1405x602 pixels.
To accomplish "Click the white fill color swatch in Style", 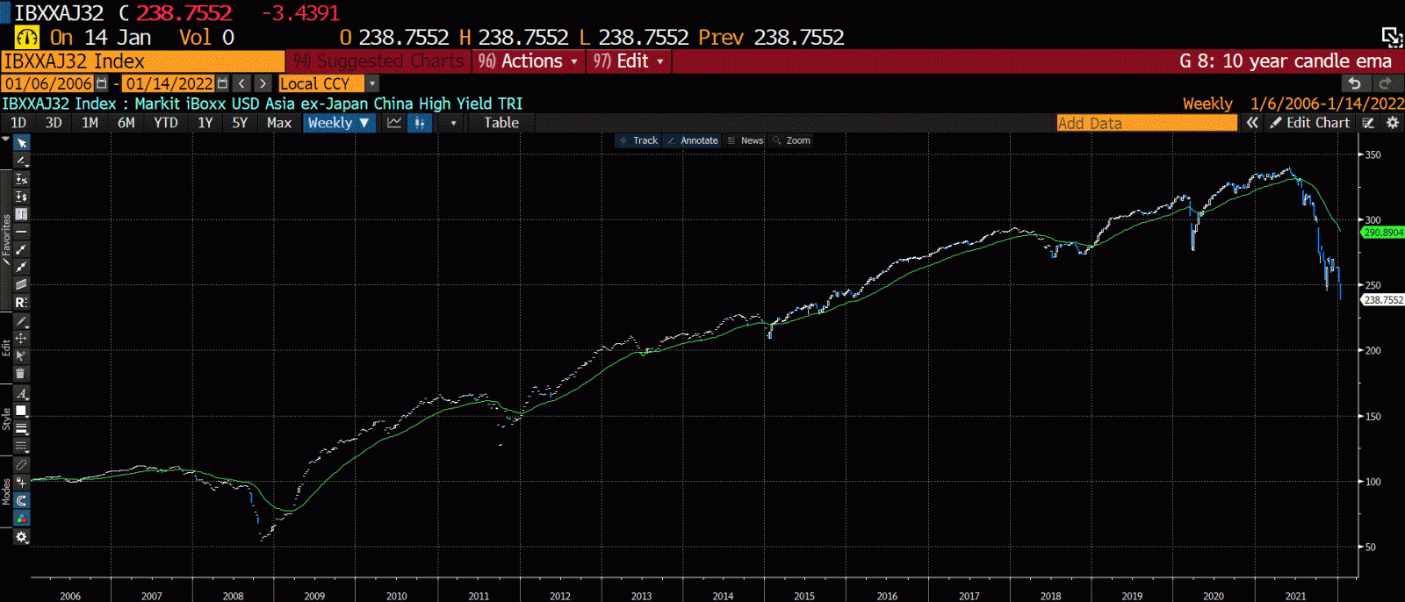I will (21, 411).
